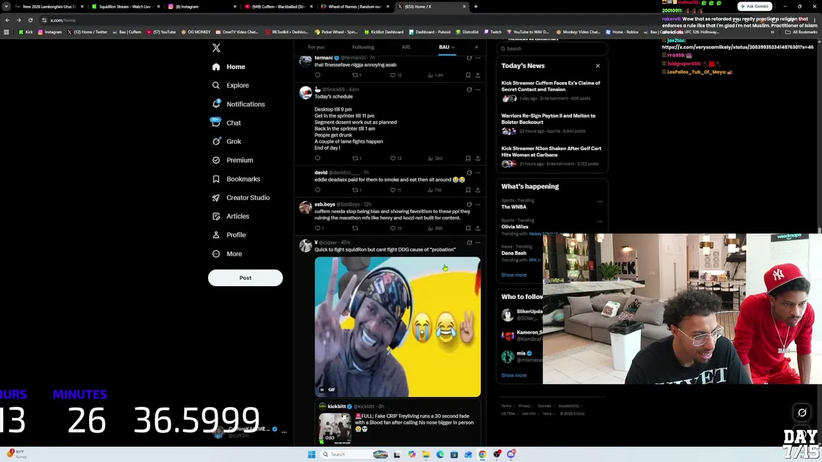Open the Terms link in footer
The width and height of the screenshot is (822, 462).
click(506, 406)
